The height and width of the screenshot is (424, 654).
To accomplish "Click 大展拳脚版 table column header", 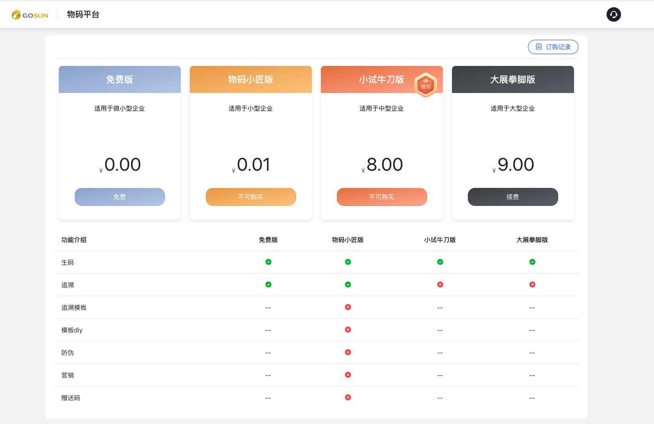I will click(532, 240).
